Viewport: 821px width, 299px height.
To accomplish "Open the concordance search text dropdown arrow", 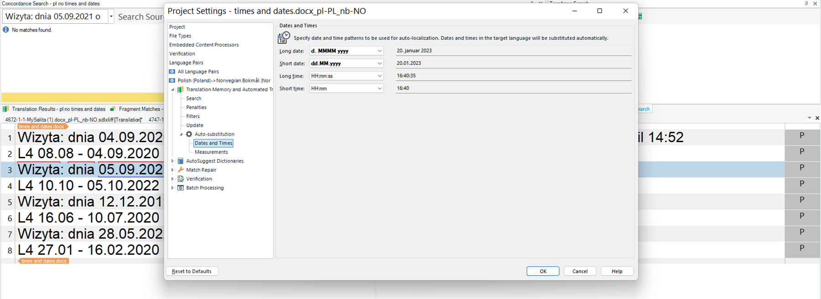I will pyautogui.click(x=111, y=16).
